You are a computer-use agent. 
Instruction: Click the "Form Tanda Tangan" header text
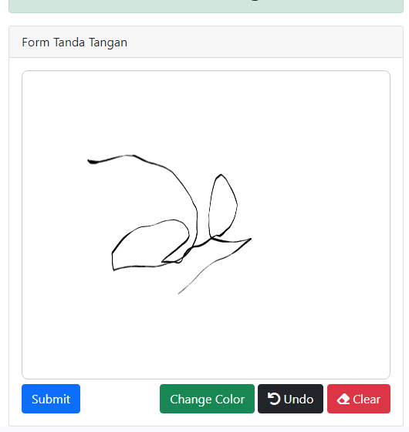[x=74, y=43]
